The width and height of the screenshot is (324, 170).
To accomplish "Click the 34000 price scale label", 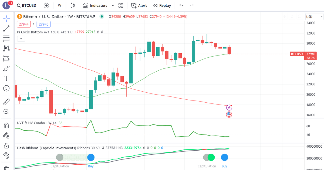I will (x=310, y=23).
